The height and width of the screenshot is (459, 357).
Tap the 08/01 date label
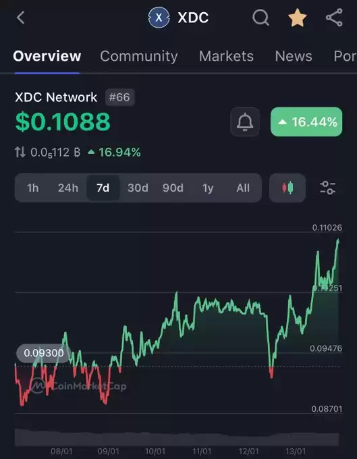point(61,452)
